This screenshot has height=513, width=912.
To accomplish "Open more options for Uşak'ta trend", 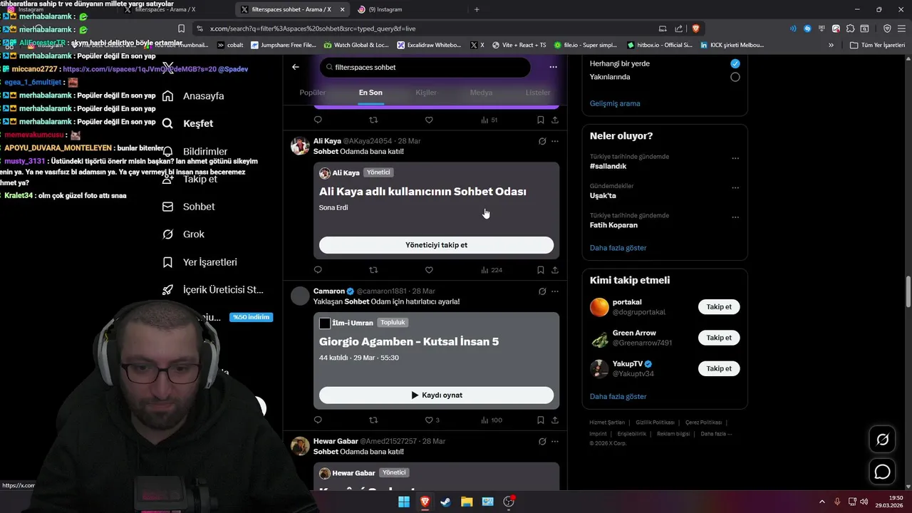I will [735, 187].
